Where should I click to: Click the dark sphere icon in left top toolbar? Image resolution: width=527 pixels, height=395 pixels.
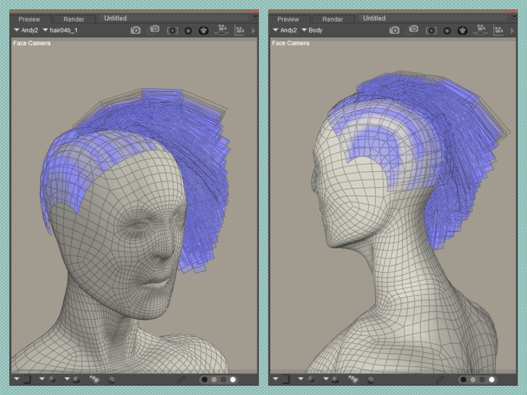click(x=188, y=31)
